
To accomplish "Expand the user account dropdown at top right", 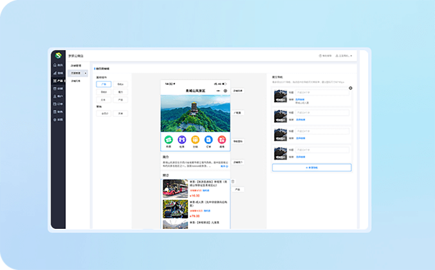I will (344, 56).
